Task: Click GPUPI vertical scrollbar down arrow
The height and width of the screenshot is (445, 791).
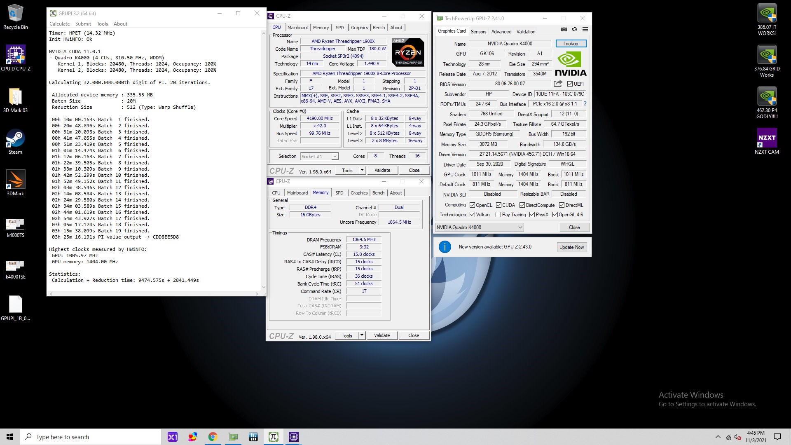Action: (x=264, y=287)
